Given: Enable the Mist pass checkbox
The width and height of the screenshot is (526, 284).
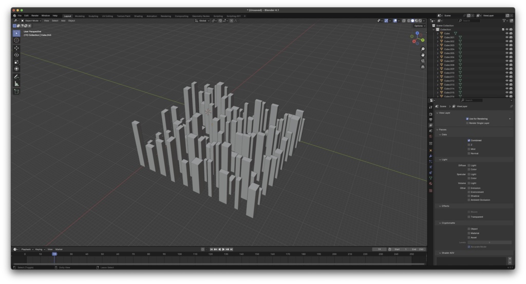Looking at the screenshot, I should [x=469, y=149].
